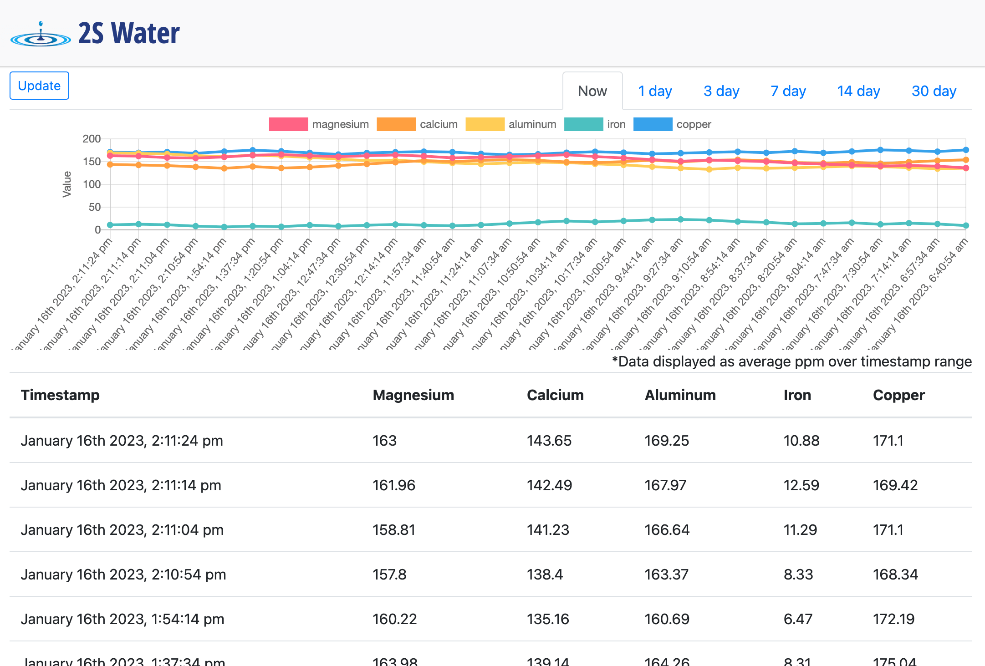The width and height of the screenshot is (985, 666).
Task: Click the first iron data point on chart
Action: (x=110, y=225)
